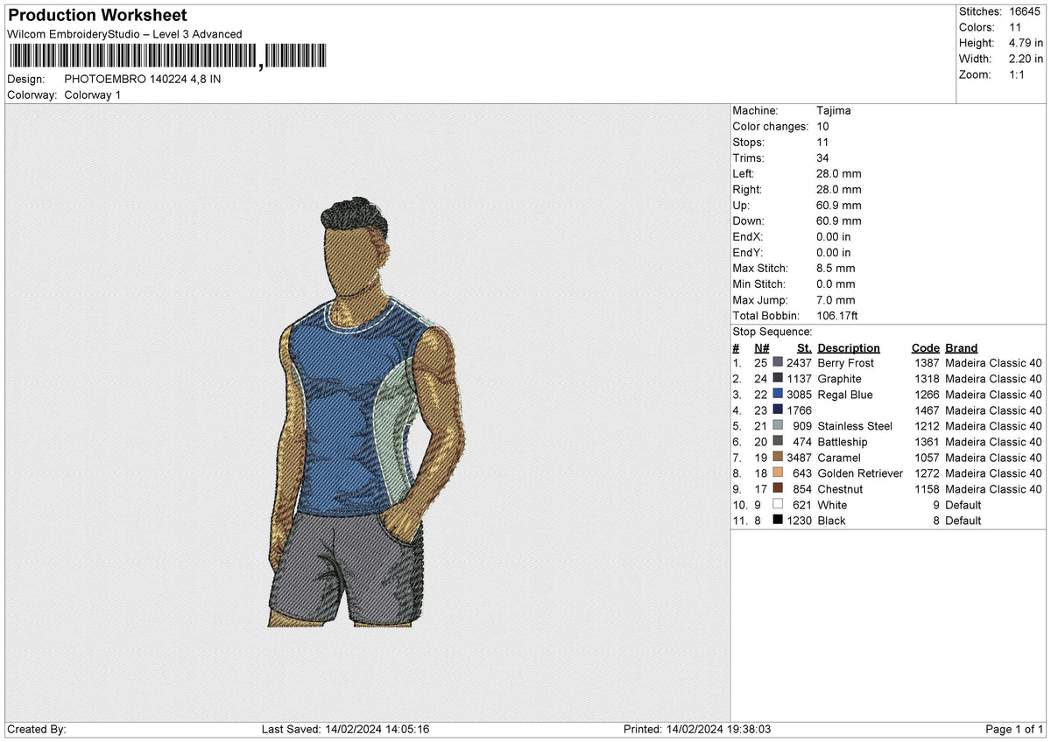Select the Production Worksheet title
The height and width of the screenshot is (742, 1051).
coord(97,16)
